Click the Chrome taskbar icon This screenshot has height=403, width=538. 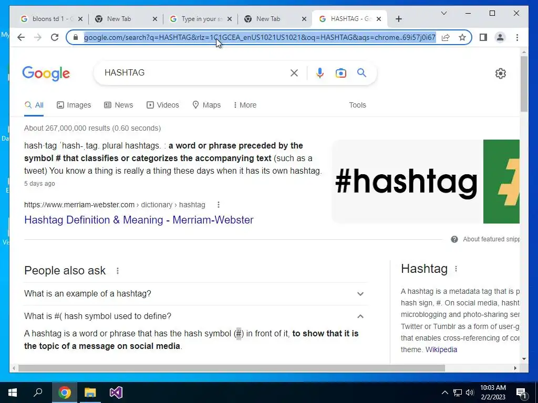(64, 393)
